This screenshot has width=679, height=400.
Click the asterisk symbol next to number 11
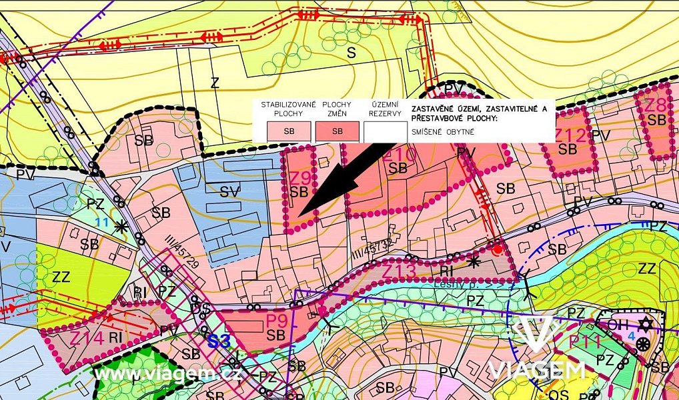pyautogui.click(x=121, y=227)
